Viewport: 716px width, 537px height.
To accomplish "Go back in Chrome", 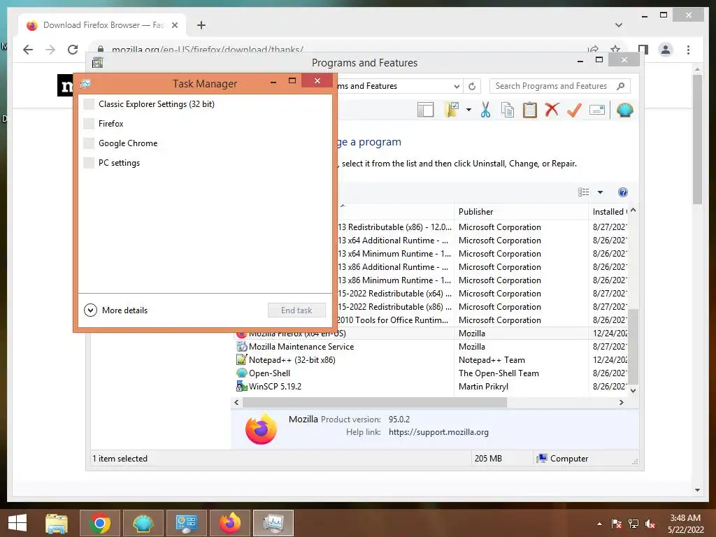I will click(x=28, y=50).
